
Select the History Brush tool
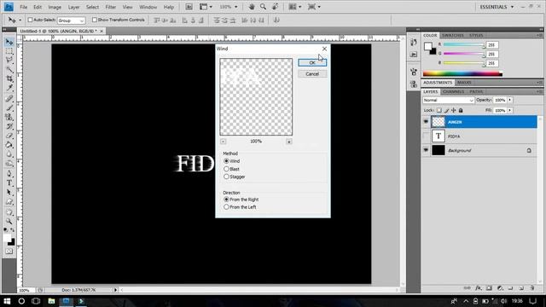click(x=9, y=126)
